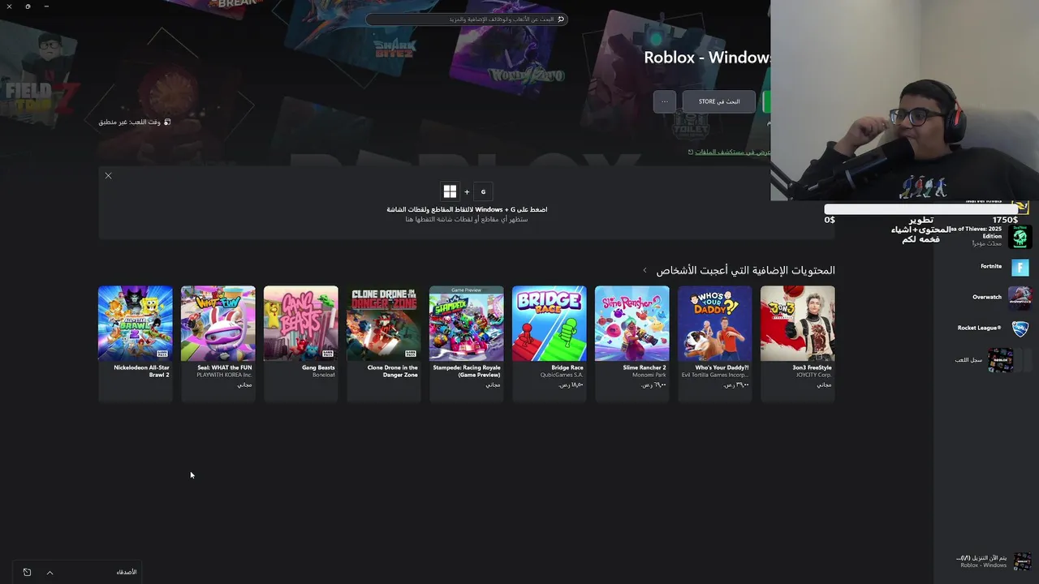Select the Rocket League icon in sidebar

click(x=1020, y=328)
